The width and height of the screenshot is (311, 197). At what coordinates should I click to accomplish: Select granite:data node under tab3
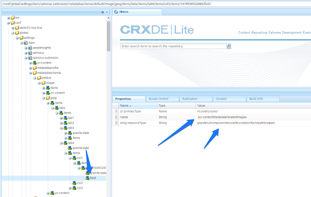81,133
